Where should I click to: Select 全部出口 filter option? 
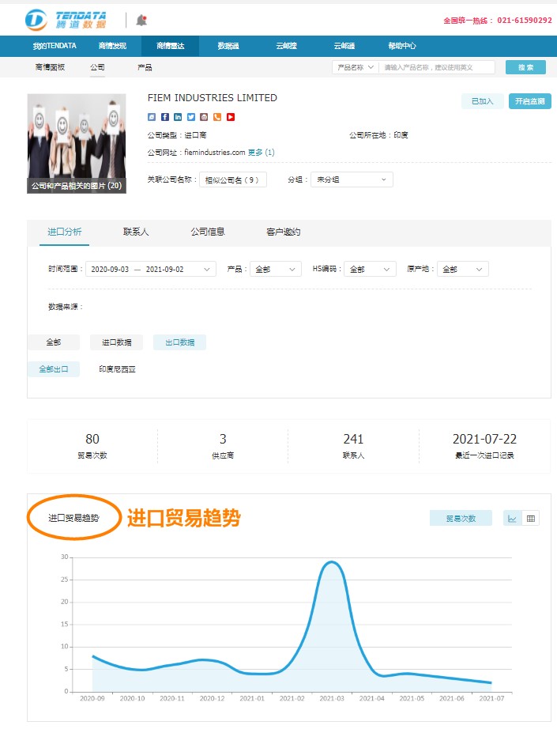click(54, 369)
